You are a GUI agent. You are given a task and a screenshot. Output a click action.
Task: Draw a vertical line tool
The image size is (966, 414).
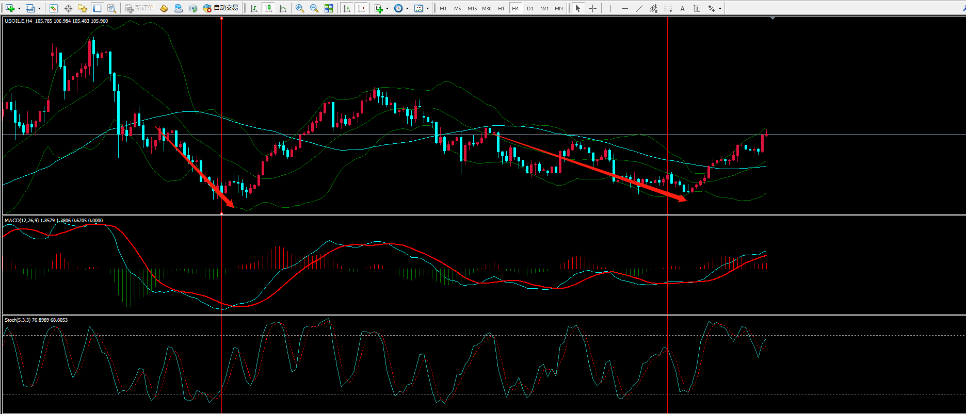point(610,8)
